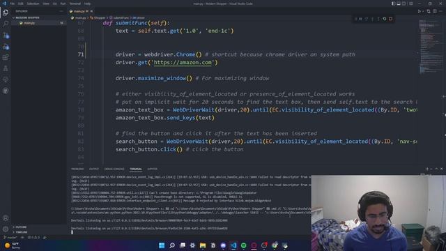Close the main.py editor tab
446x251 pixels.
pos(91,11)
